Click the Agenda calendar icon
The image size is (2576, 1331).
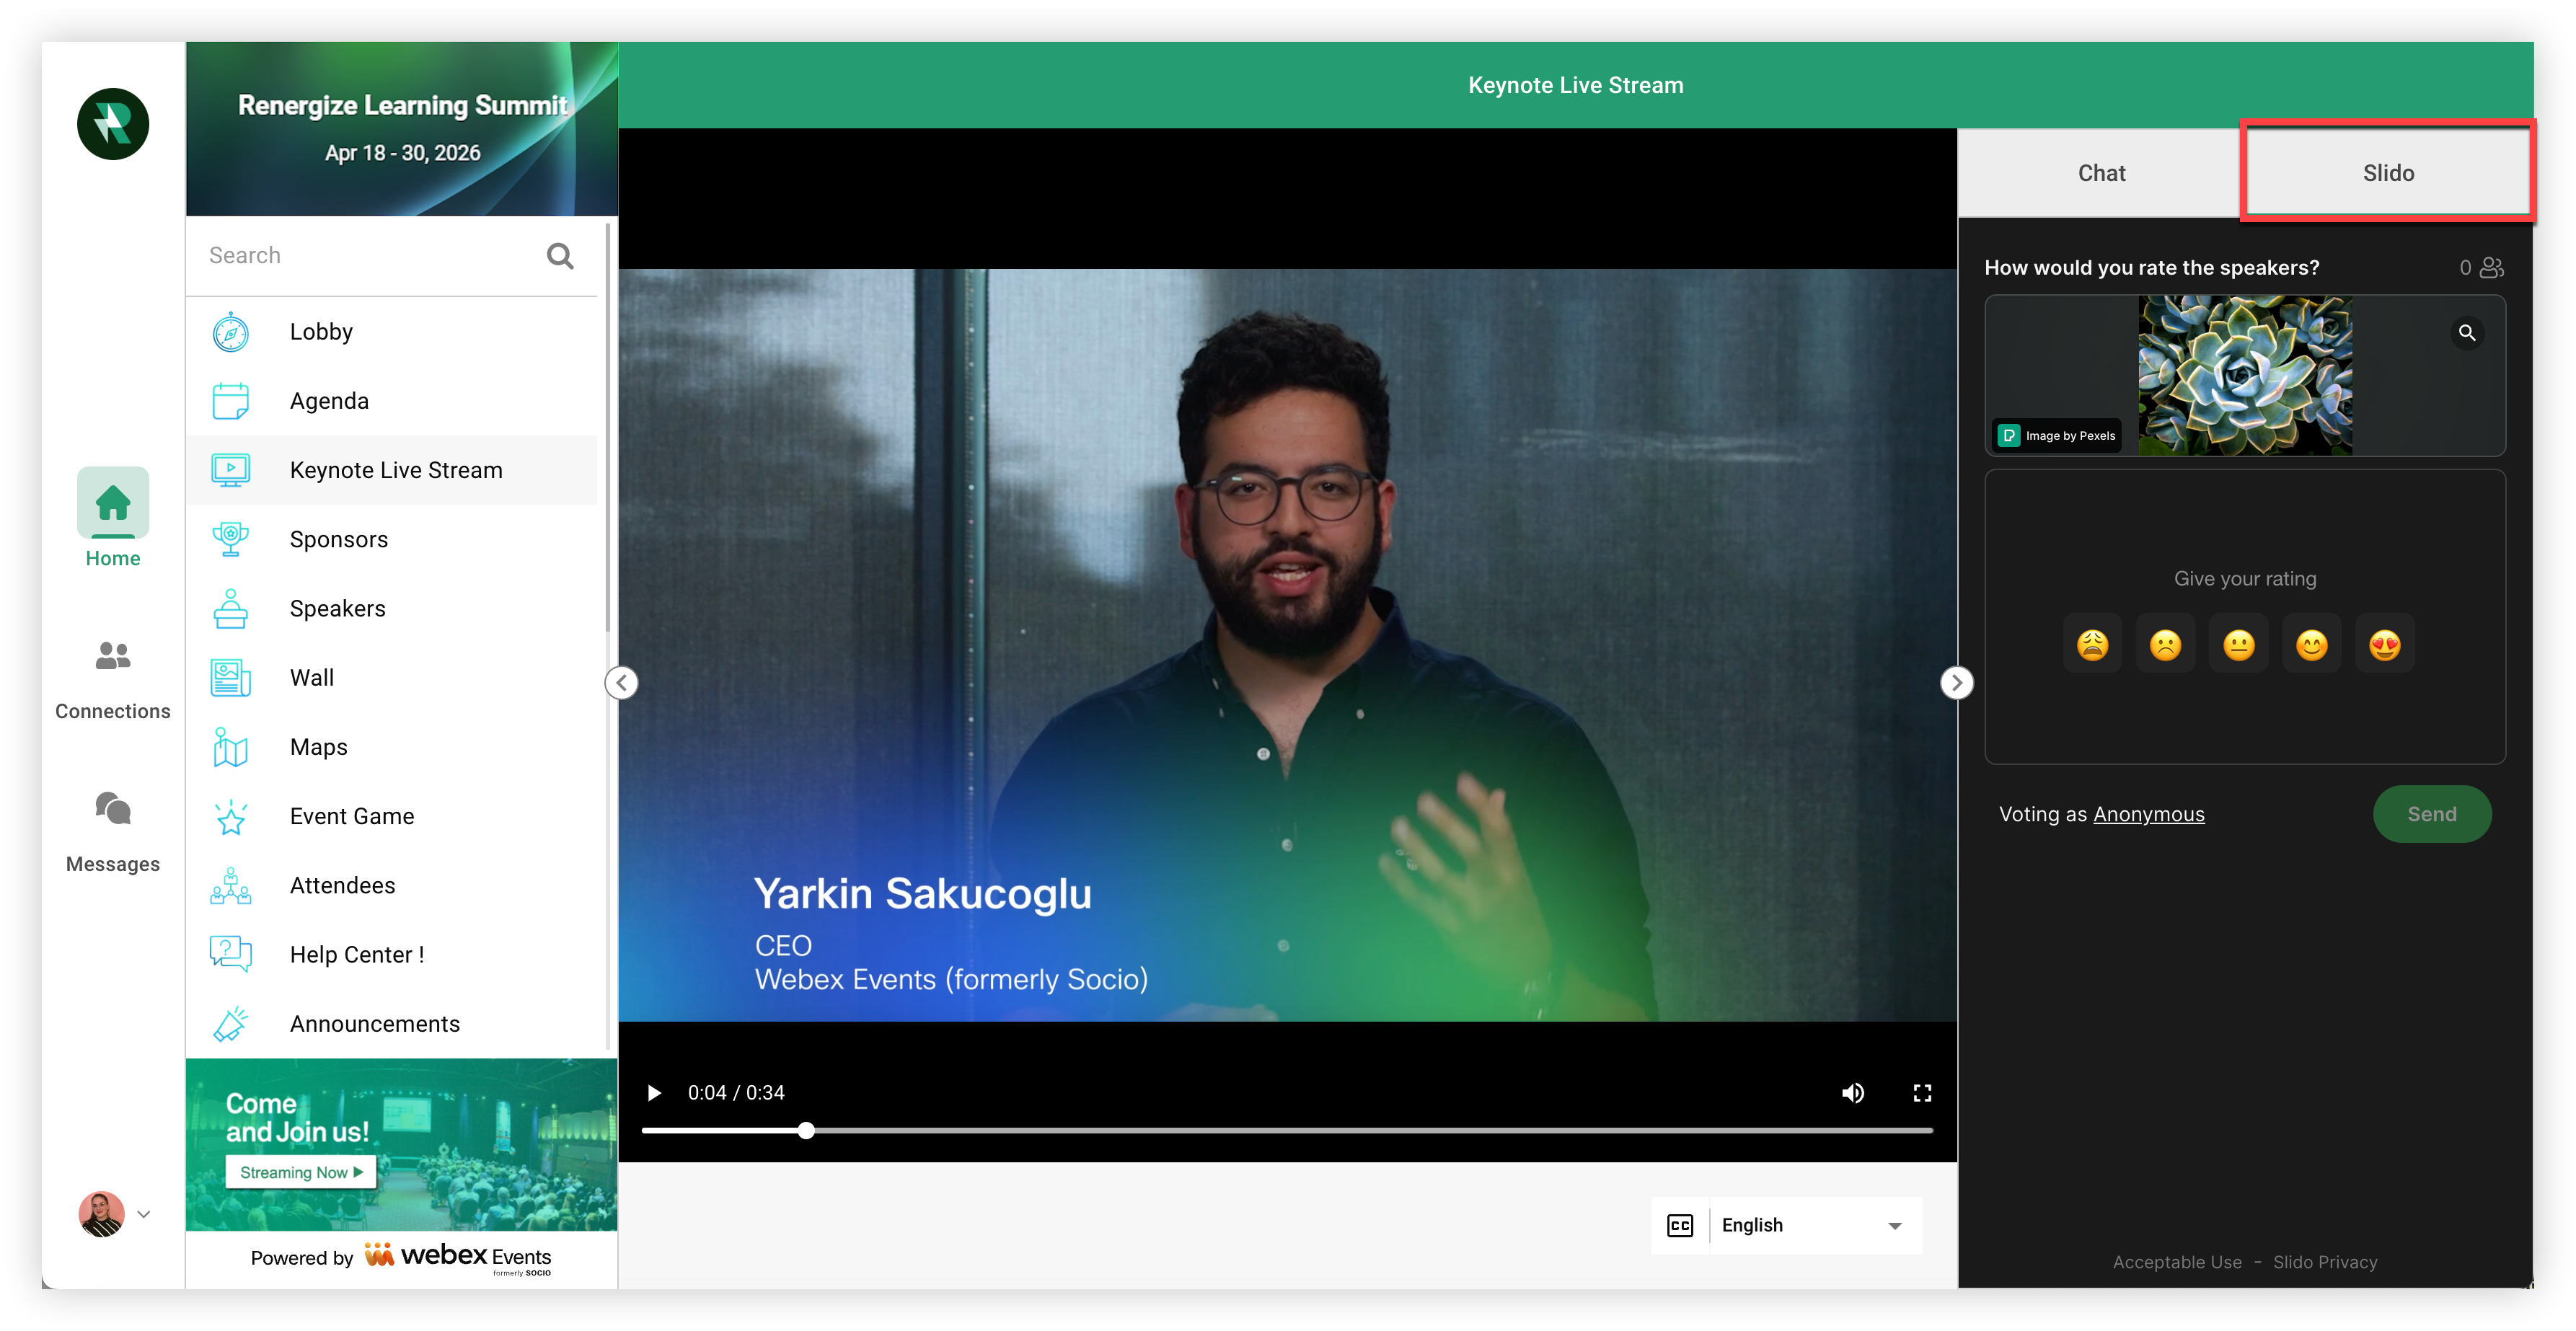(231, 401)
